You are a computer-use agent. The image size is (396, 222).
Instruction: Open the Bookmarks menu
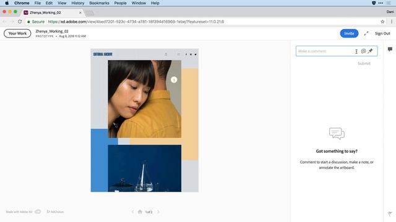pyautogui.click(x=99, y=3)
